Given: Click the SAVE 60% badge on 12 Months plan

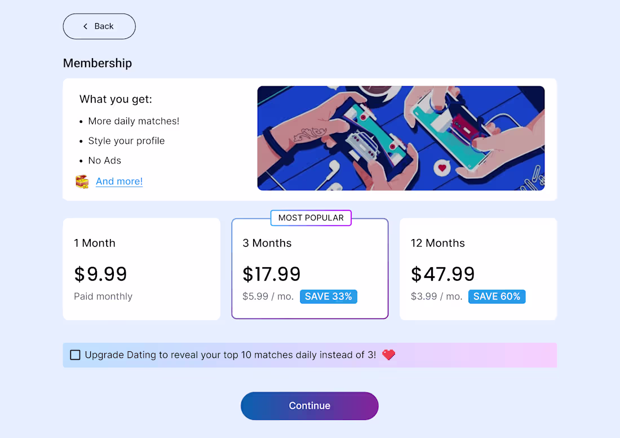Looking at the screenshot, I should (497, 296).
